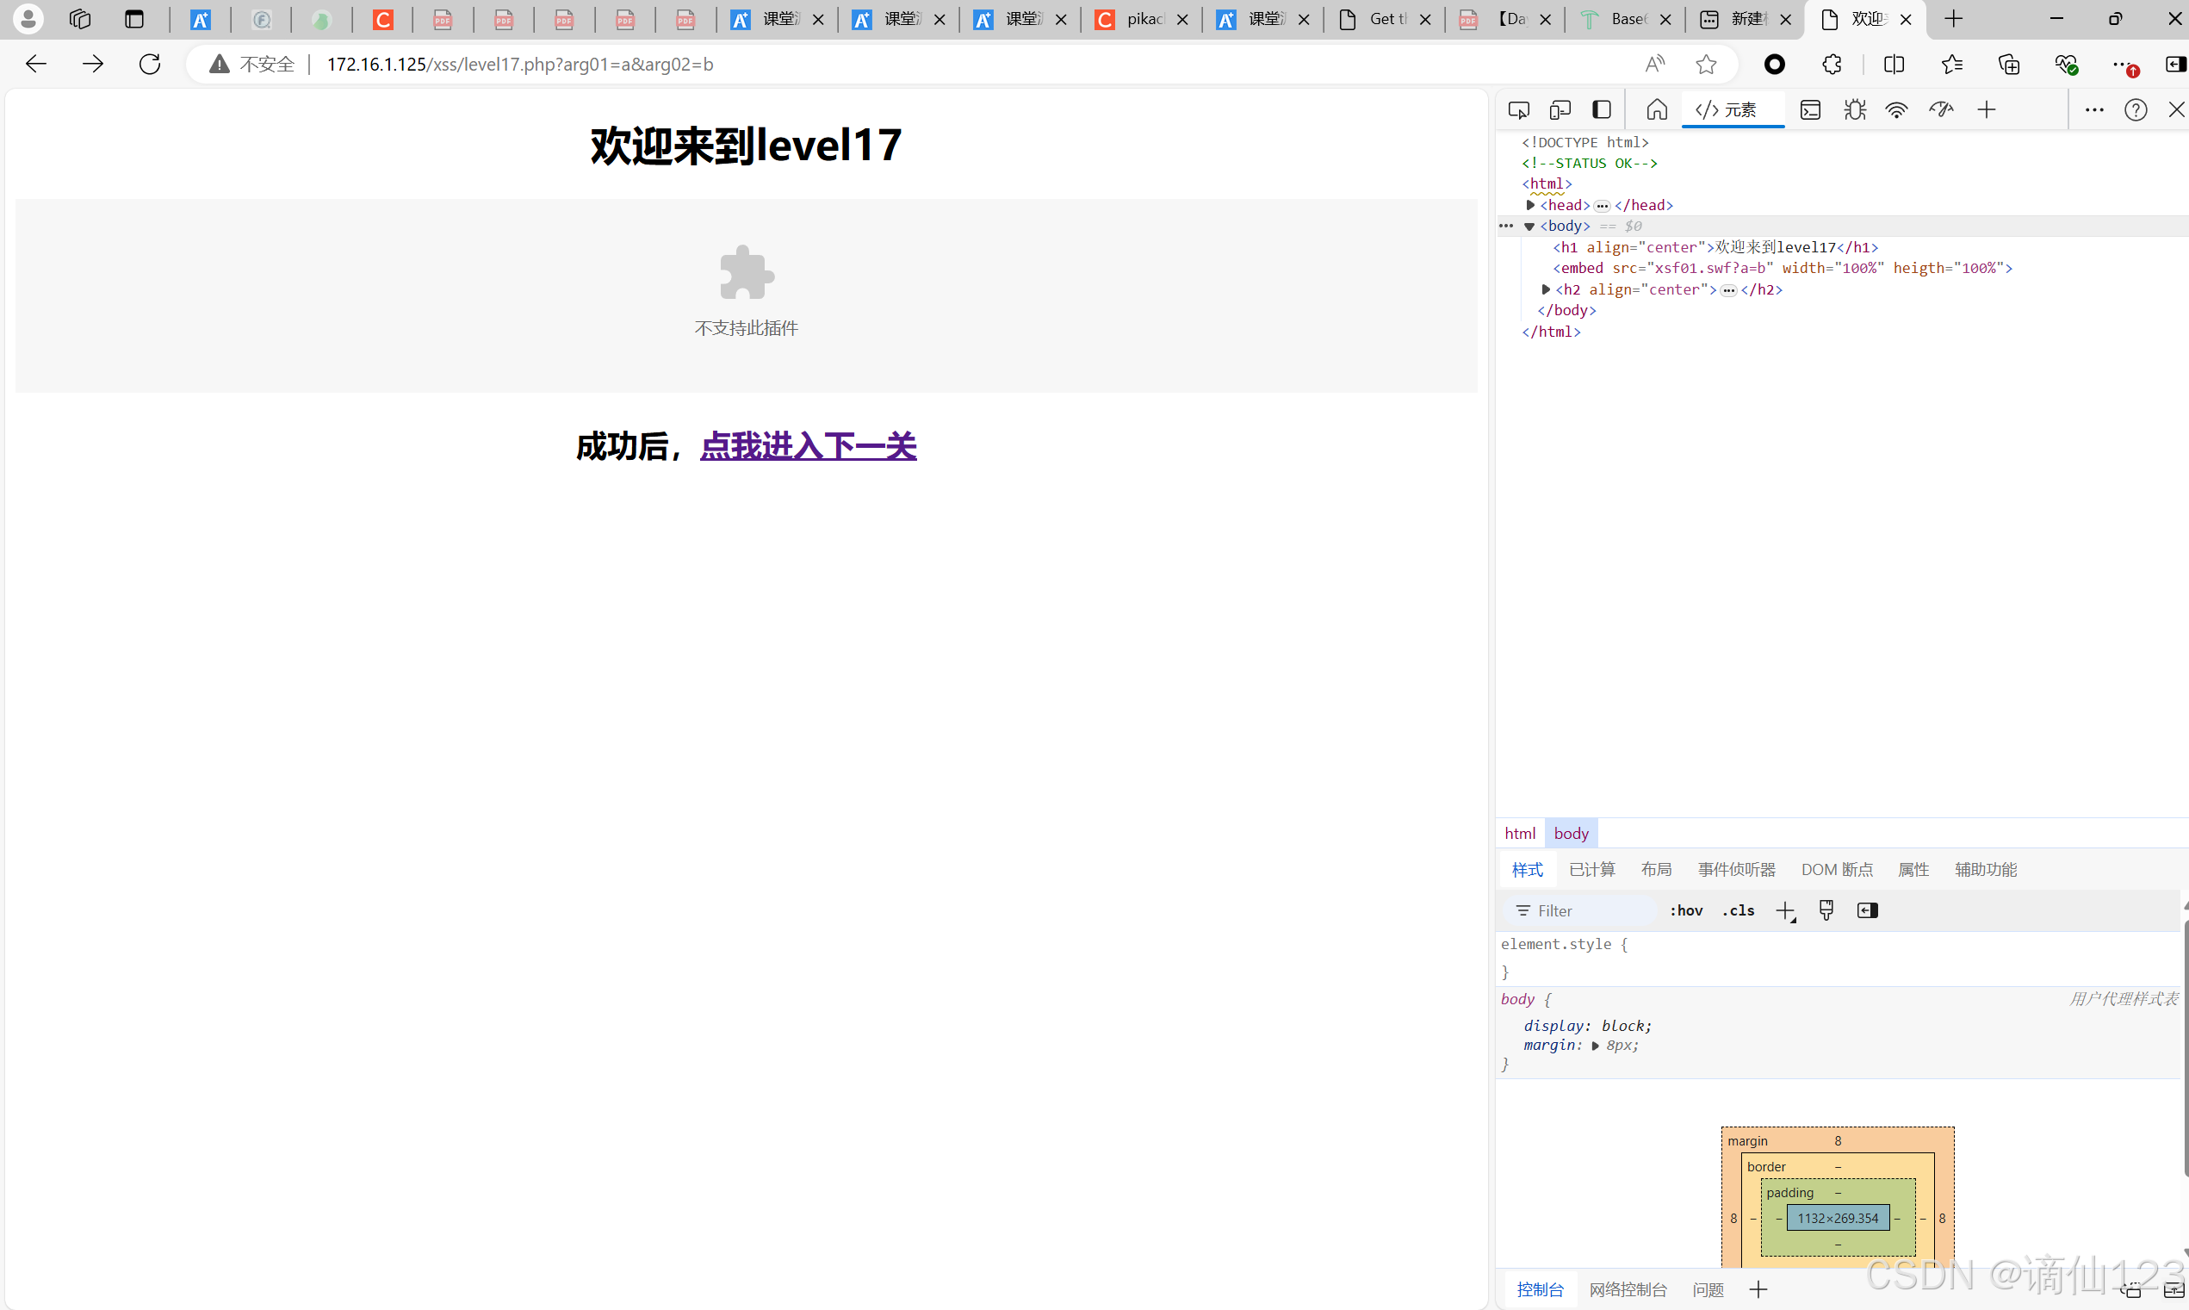
Task: Open the DevTools Welcome home icon
Action: [1657, 110]
